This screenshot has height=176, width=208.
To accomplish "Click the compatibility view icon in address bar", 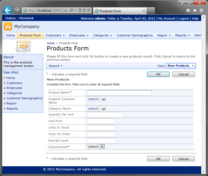I will (80, 10).
